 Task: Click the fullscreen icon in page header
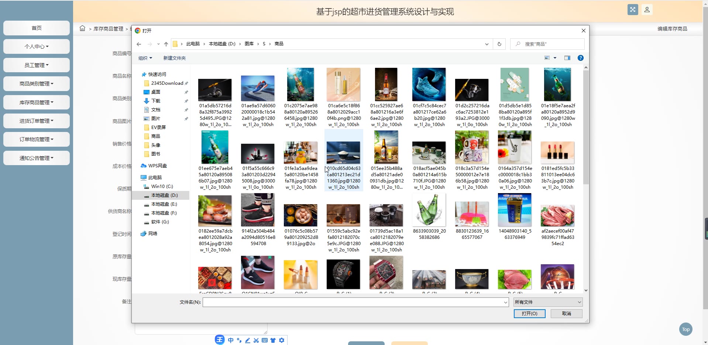[x=632, y=10]
